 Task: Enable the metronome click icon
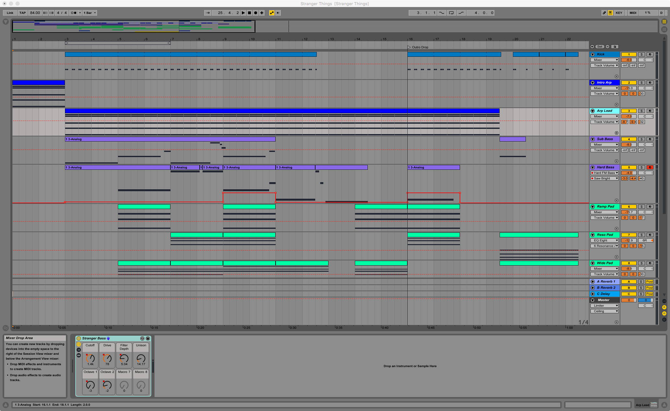[73, 12]
